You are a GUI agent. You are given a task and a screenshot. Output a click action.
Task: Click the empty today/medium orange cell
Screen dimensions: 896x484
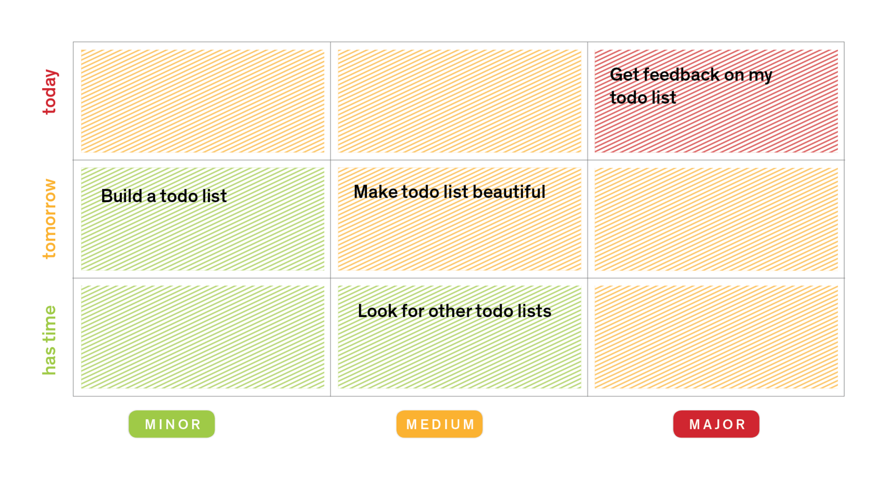pos(459,101)
